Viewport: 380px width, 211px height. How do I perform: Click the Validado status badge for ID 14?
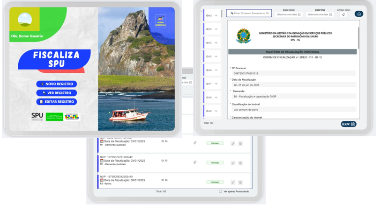point(215,143)
